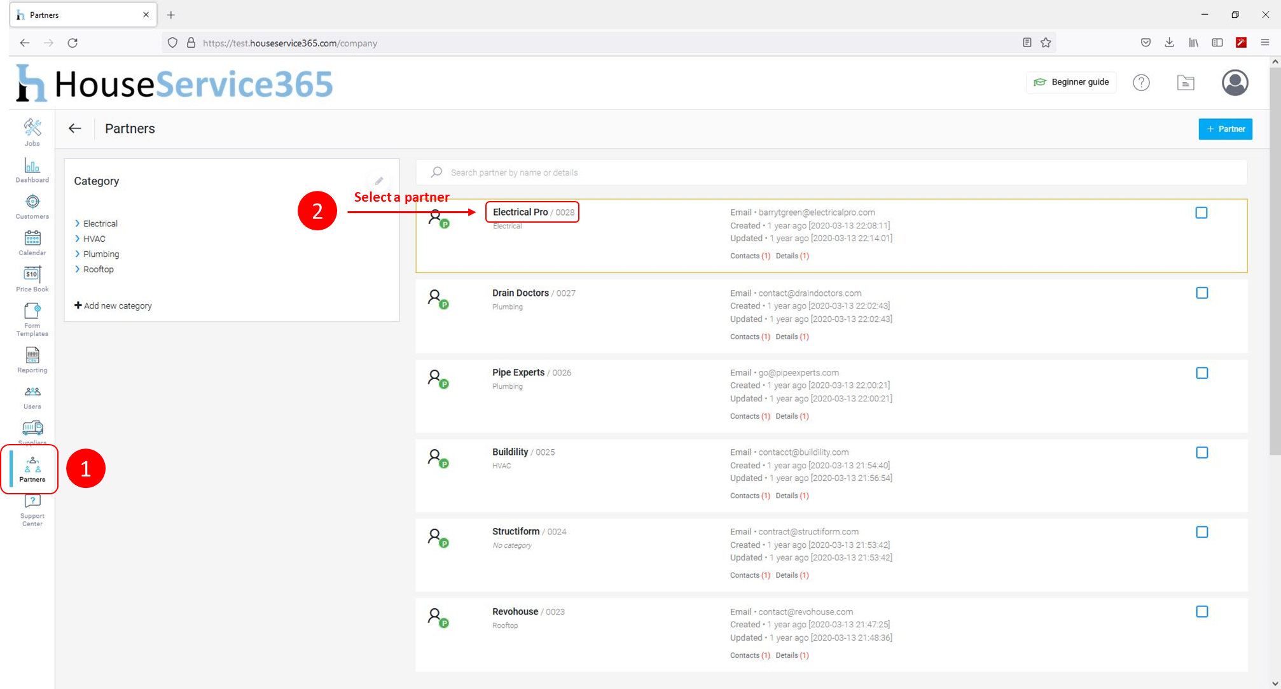Click the Buildility partner avatar icon

click(438, 458)
